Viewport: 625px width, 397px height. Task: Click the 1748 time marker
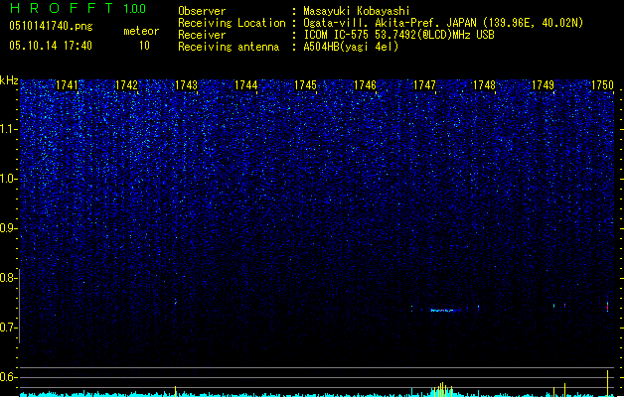(484, 85)
